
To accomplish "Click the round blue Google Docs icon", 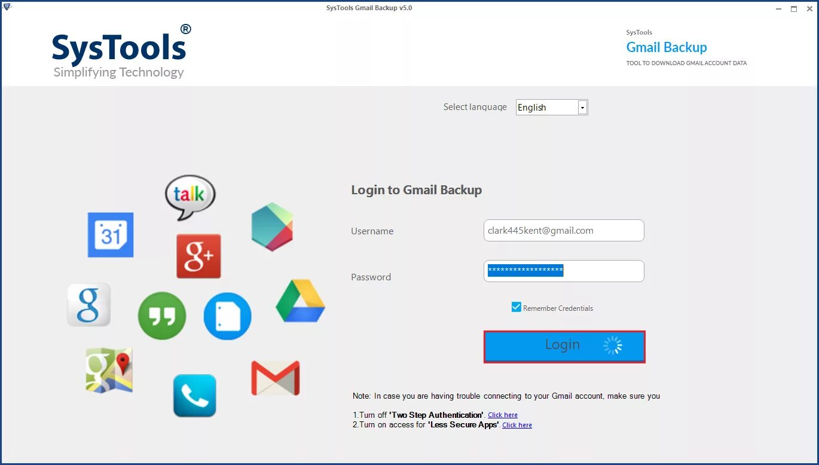I will [227, 316].
